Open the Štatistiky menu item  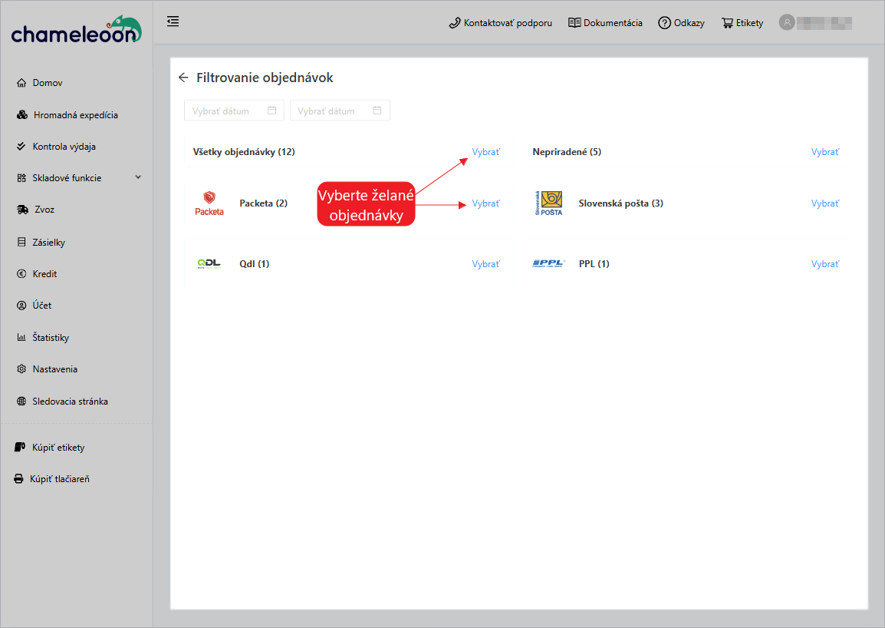point(51,338)
